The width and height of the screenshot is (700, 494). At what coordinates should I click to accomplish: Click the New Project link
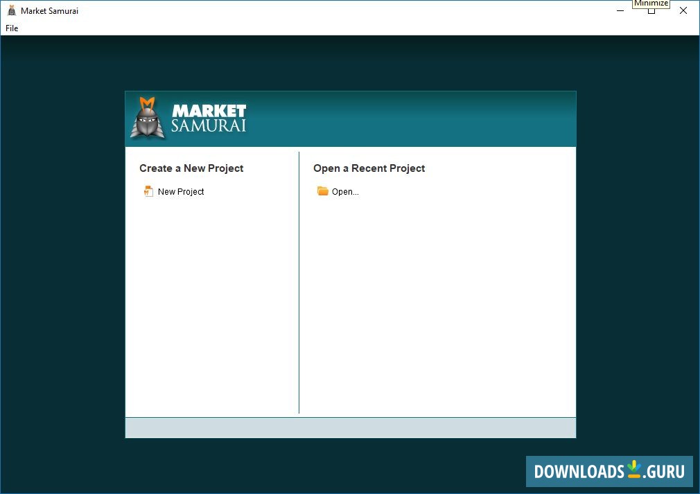coord(181,191)
